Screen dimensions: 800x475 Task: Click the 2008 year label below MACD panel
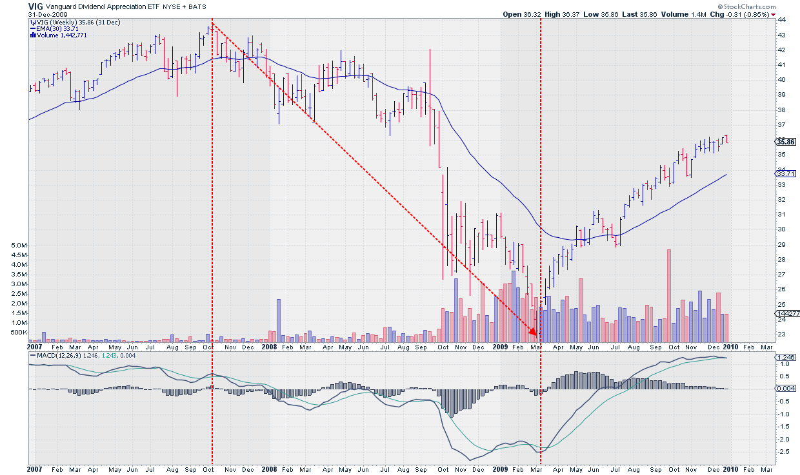point(270,470)
